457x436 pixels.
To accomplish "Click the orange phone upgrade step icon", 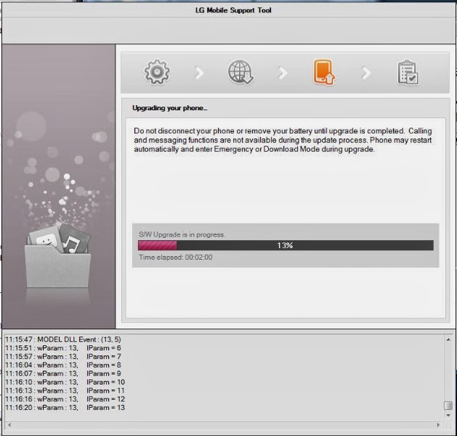I will pos(324,72).
